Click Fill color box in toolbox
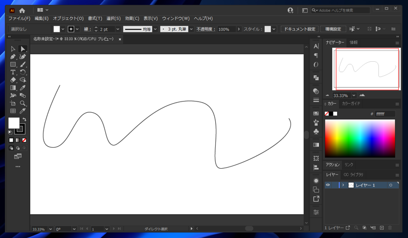 click(14, 123)
